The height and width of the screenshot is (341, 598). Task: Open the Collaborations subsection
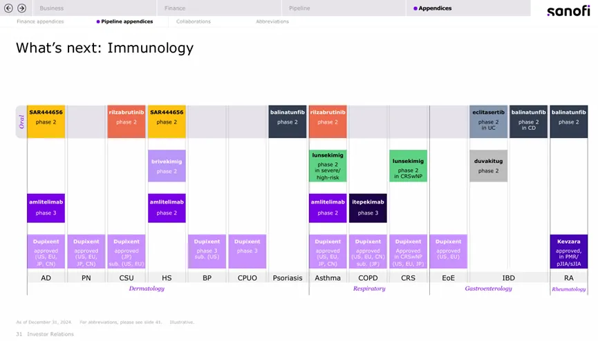tap(194, 21)
